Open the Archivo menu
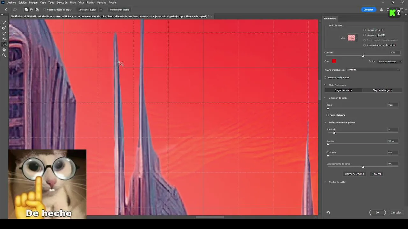 [11, 3]
